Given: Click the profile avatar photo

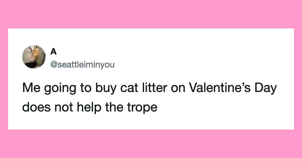Looking at the screenshot, I should (x=34, y=57).
